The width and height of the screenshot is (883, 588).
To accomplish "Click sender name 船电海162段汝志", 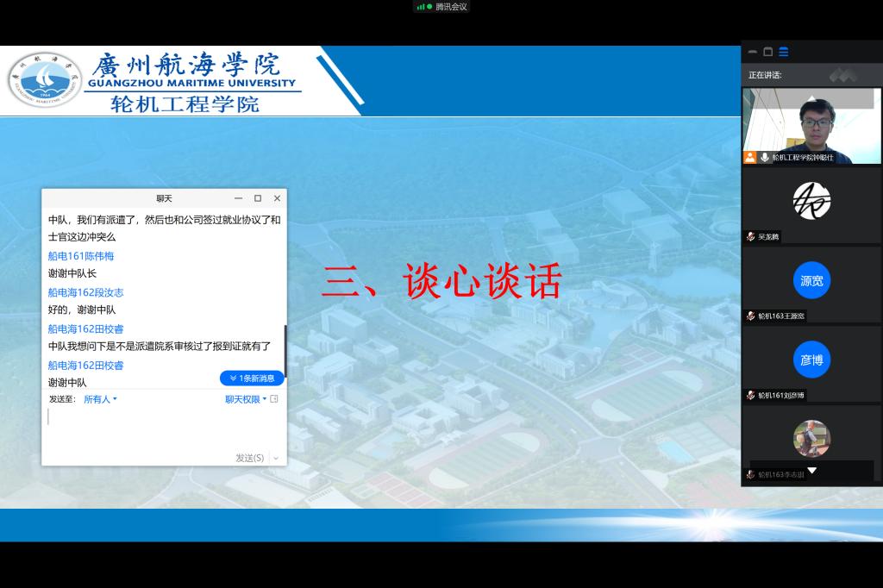I will pyautogui.click(x=85, y=292).
